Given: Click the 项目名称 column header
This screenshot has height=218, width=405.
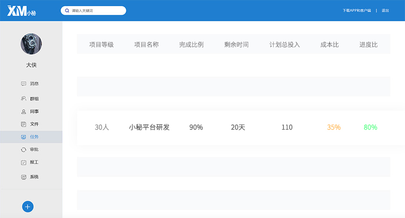Looking at the screenshot, I should point(146,45).
